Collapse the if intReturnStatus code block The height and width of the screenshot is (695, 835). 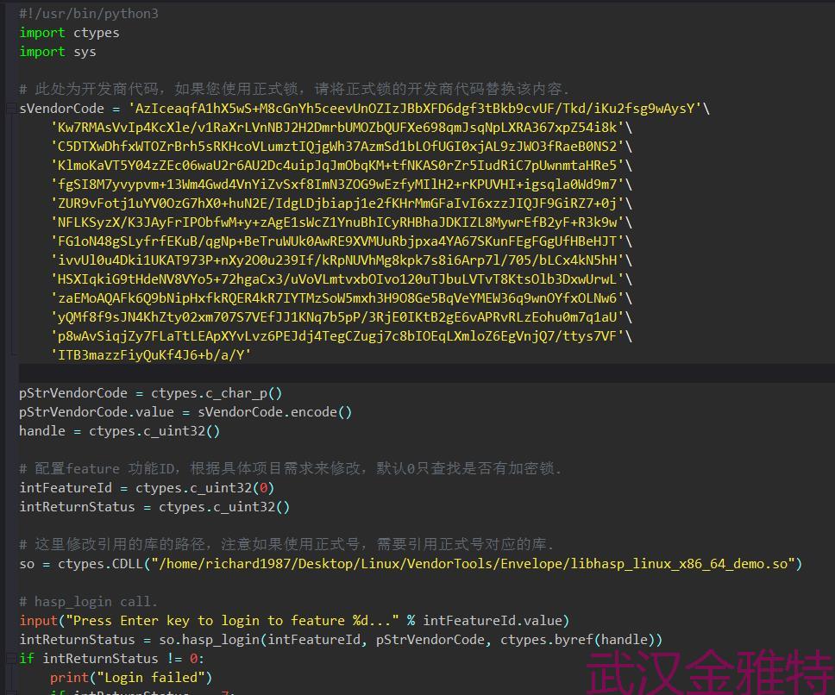[x=10, y=658]
